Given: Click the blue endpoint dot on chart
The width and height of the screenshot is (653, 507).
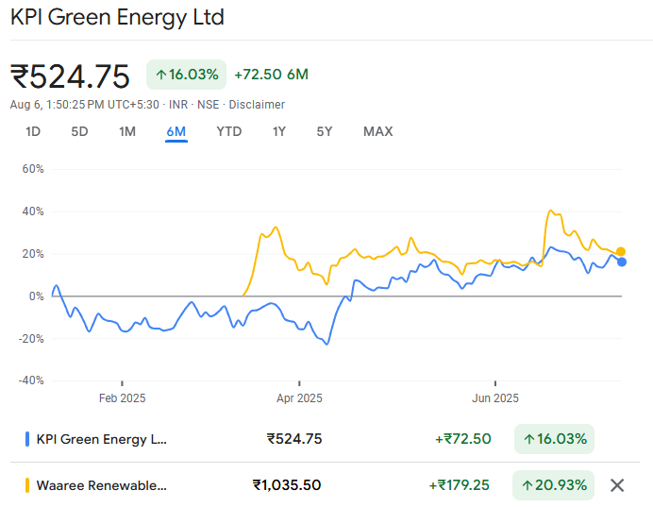Looking at the screenshot, I should pos(622,262).
